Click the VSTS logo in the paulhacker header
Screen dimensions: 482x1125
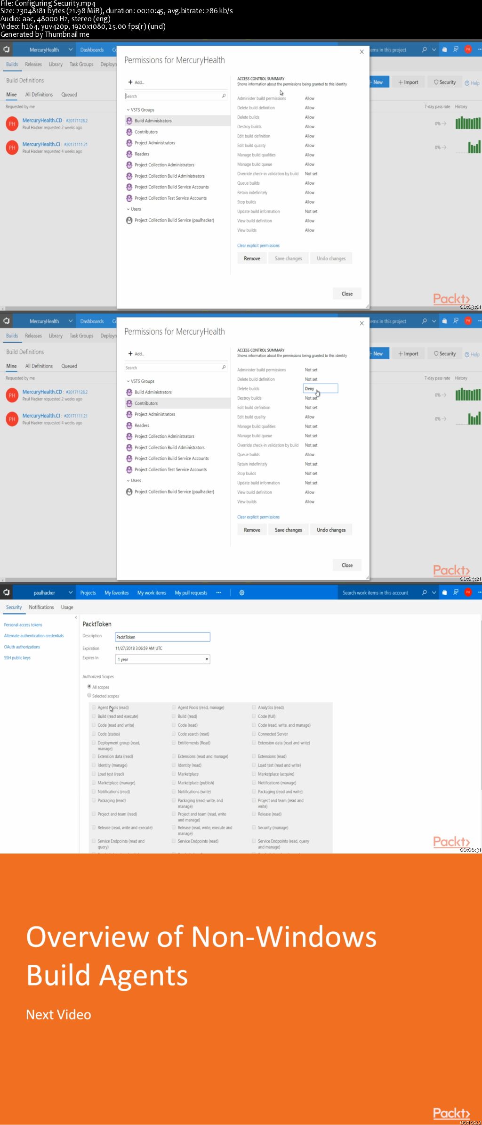(6, 592)
